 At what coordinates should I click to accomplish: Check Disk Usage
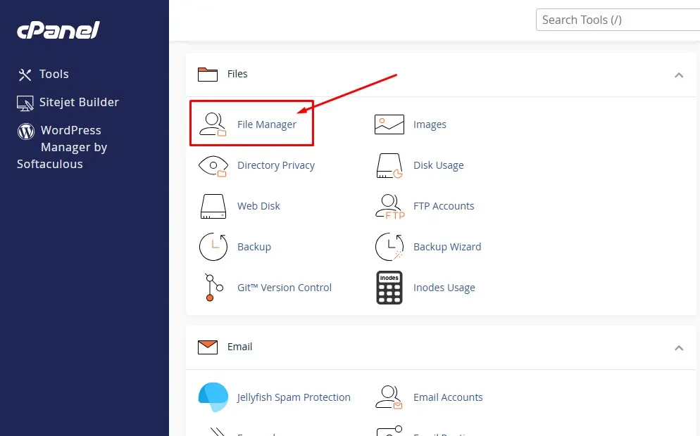(439, 165)
